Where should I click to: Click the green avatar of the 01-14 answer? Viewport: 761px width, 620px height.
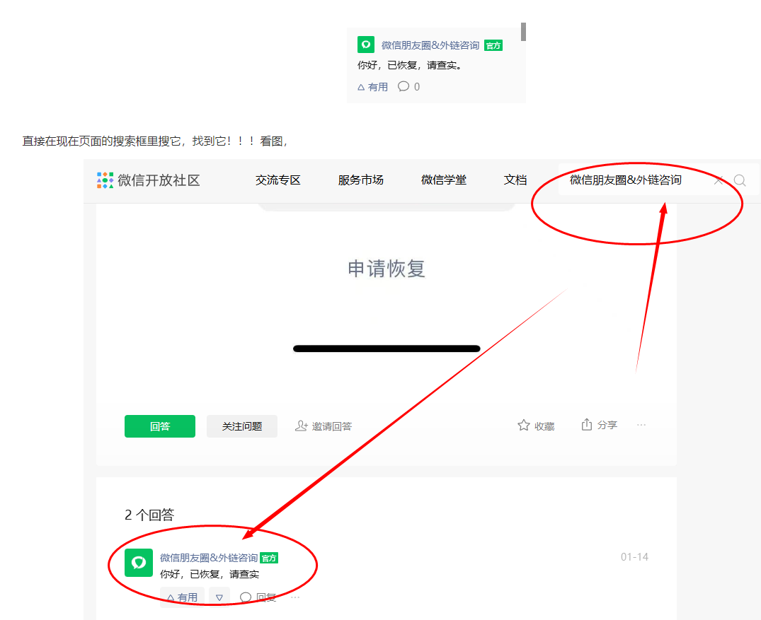click(x=139, y=563)
